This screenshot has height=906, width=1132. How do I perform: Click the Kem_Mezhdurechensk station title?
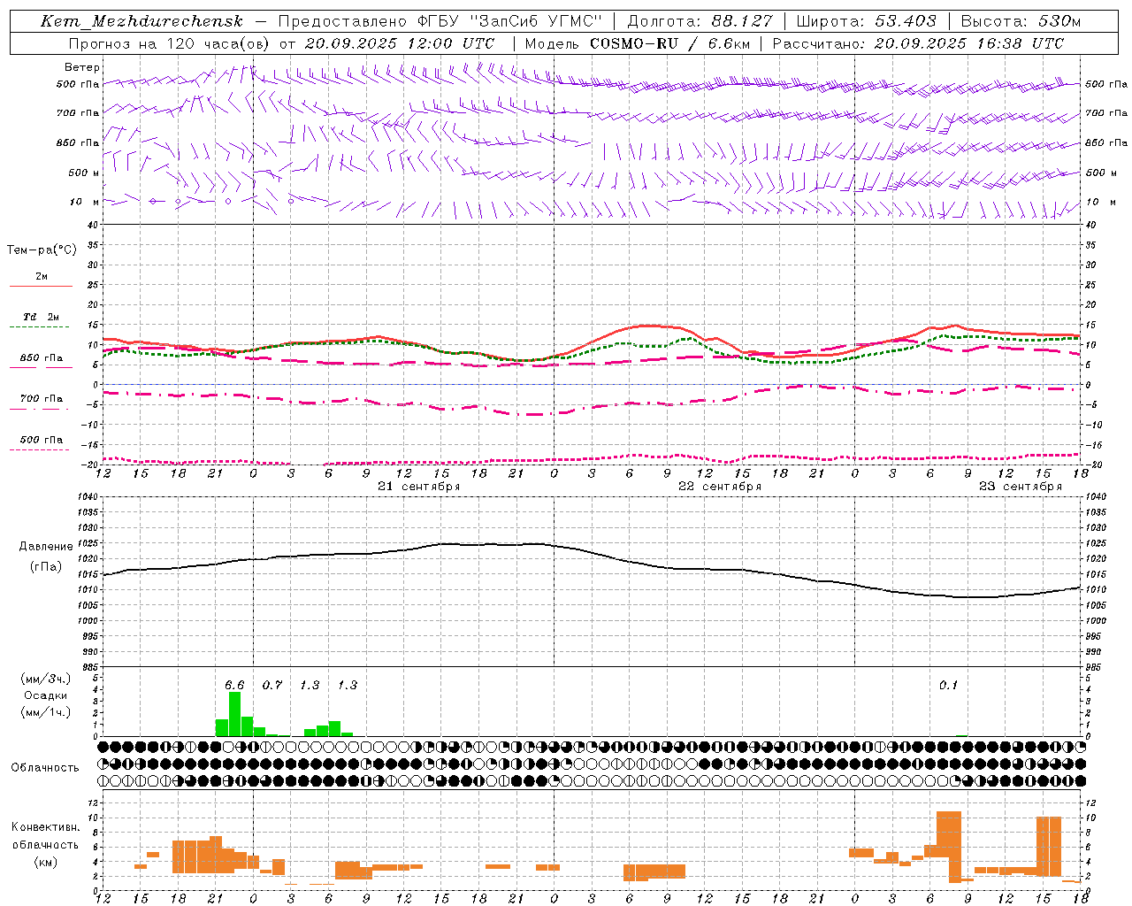141,21
